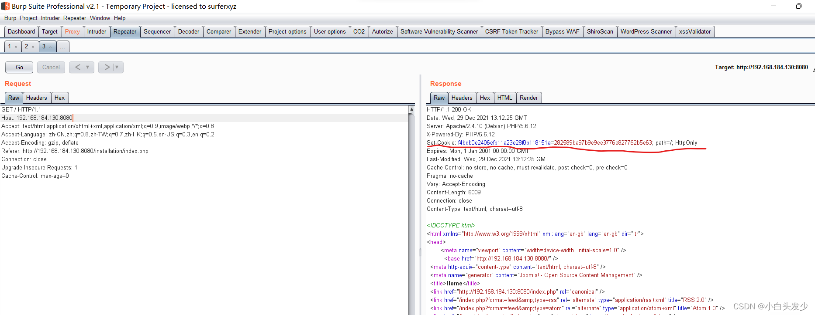The width and height of the screenshot is (815, 315).
Task: Click the Cache-Control: max-age=0 request line
Action: (35, 176)
